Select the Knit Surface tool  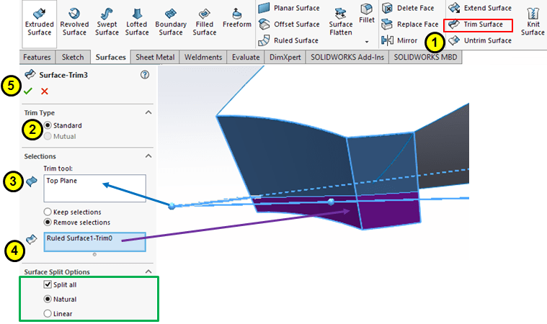point(533,20)
